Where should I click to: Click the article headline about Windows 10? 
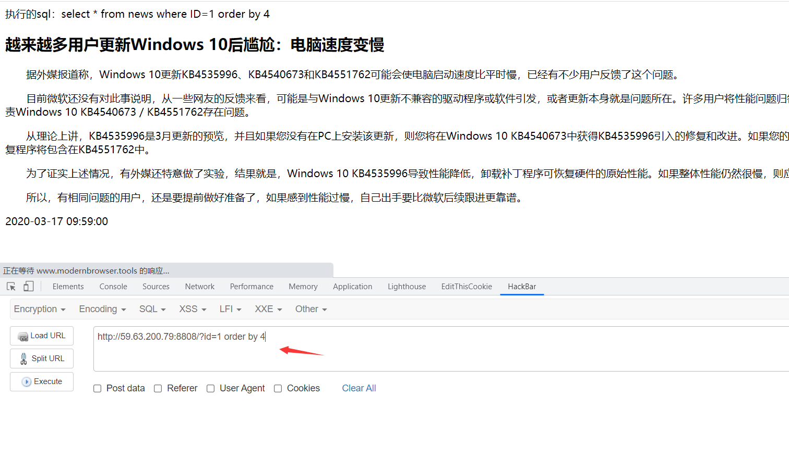195,45
